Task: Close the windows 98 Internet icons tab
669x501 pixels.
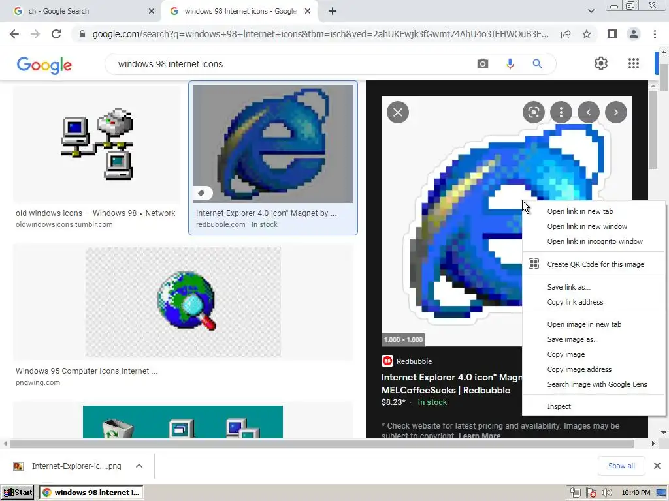Action: pos(308,11)
